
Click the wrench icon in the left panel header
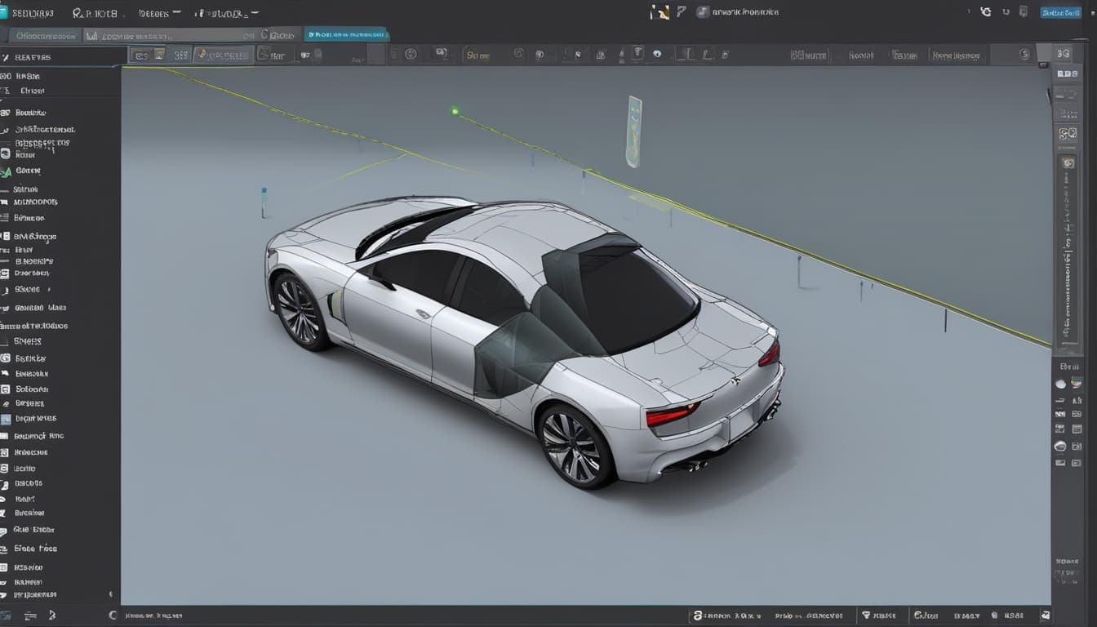tap(6, 57)
